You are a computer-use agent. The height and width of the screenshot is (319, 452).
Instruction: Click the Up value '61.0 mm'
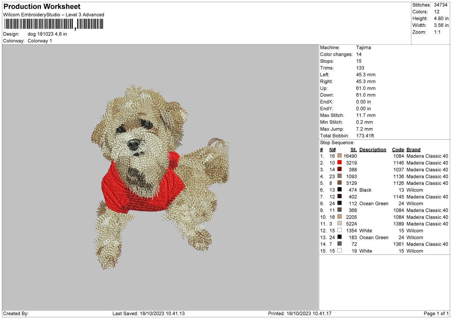point(366,88)
